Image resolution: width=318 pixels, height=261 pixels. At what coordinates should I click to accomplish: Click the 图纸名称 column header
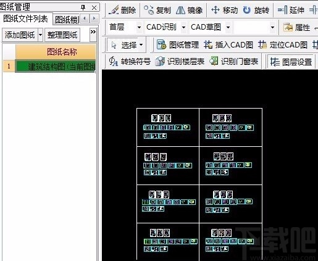pos(56,52)
